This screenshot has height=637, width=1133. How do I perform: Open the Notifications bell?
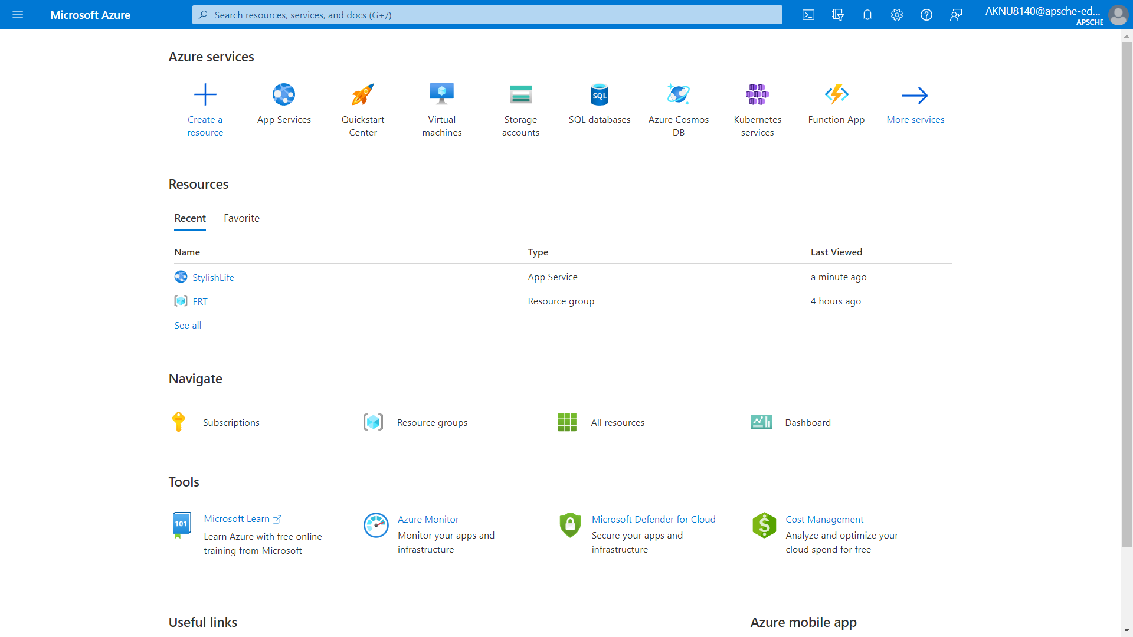(x=867, y=15)
